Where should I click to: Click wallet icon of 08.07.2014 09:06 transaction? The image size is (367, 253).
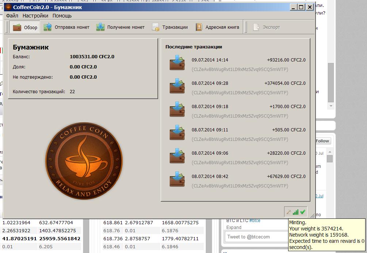(177, 156)
